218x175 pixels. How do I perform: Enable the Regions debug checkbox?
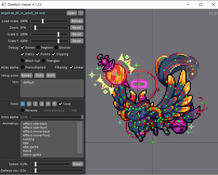point(38,47)
